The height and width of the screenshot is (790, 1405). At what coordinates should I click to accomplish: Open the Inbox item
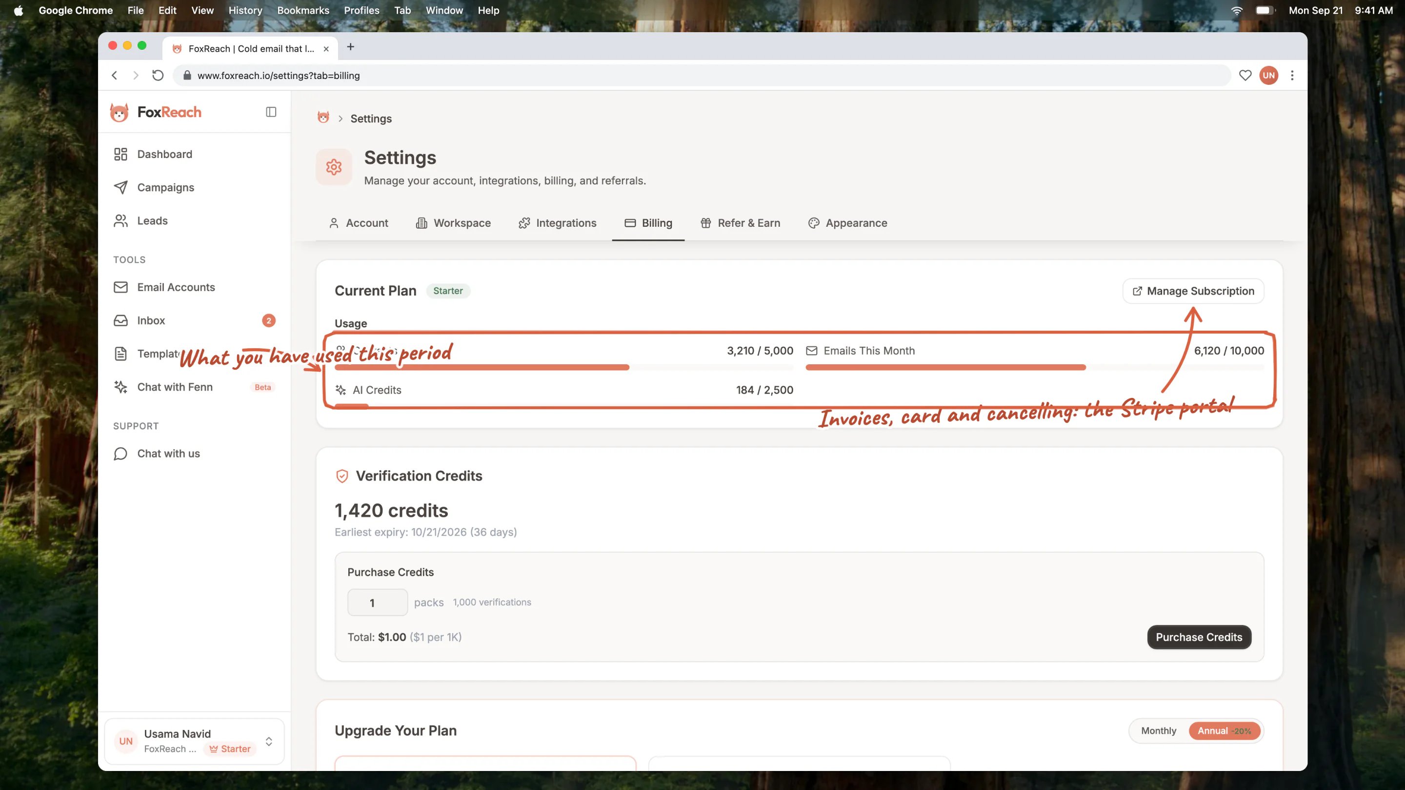194,320
